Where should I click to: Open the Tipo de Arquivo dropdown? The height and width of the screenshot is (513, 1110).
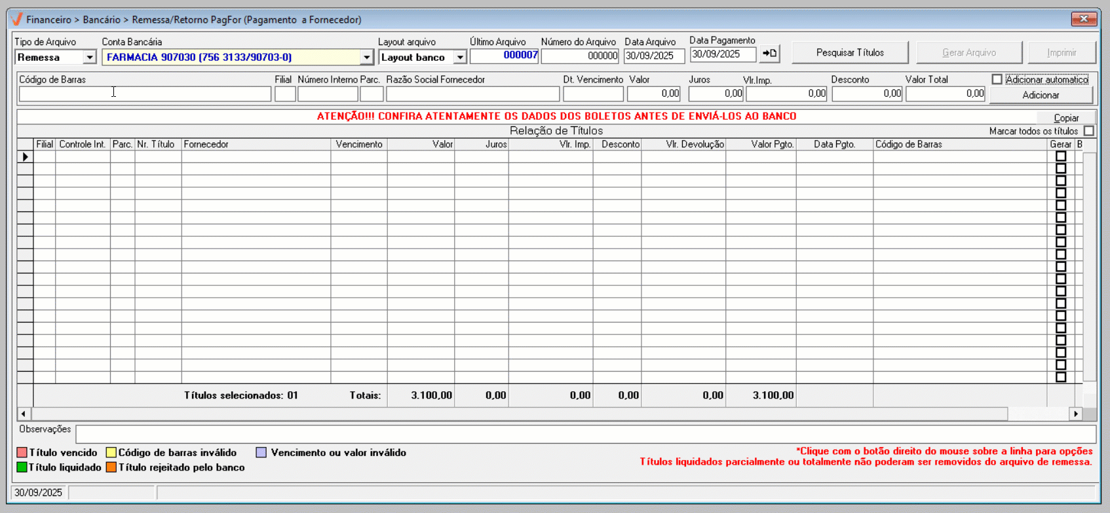(90, 58)
